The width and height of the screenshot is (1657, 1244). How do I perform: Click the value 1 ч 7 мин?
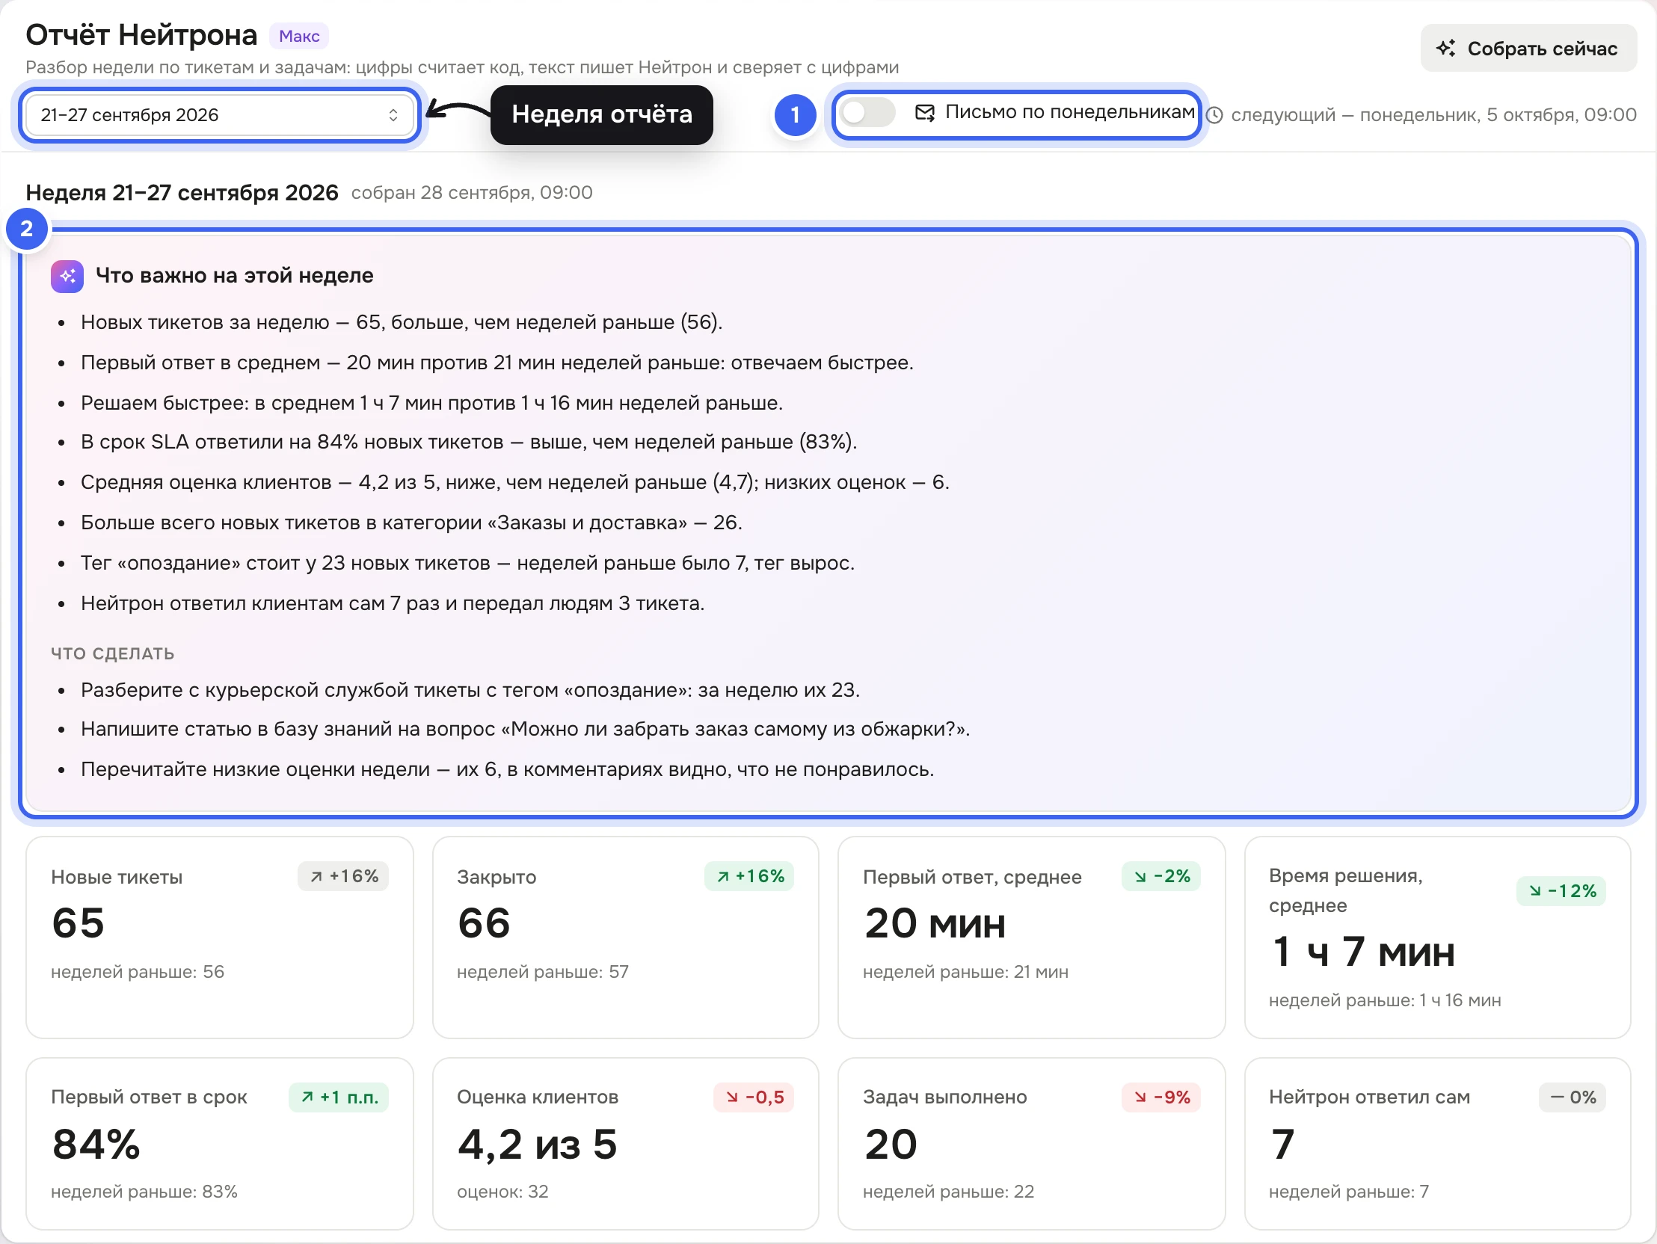1362,952
